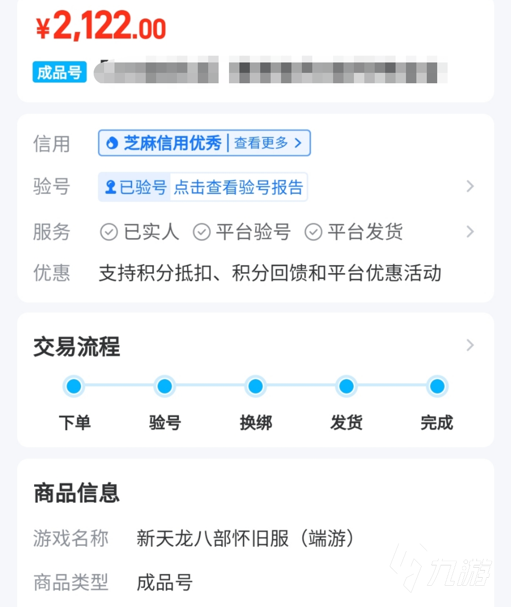Expand the 验号 row chevron
This screenshot has width=511, height=607.
pos(470,186)
